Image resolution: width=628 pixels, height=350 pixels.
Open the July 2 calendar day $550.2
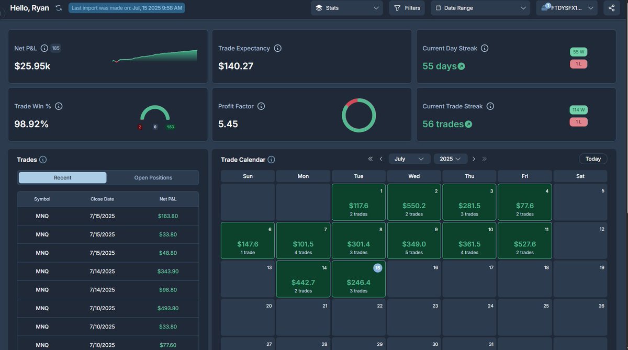(414, 202)
